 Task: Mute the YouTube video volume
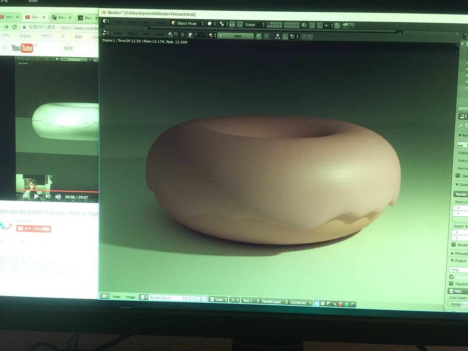[x=58, y=197]
